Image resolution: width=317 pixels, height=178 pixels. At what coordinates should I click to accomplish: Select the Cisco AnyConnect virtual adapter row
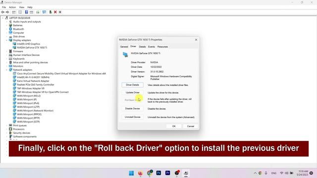click(x=61, y=74)
